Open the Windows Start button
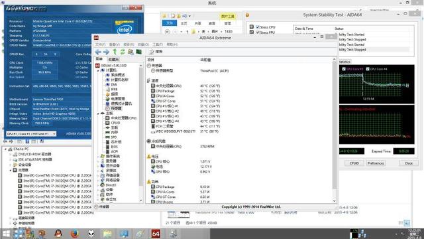Screen dimensions: 424x239 click(x=6, y=234)
